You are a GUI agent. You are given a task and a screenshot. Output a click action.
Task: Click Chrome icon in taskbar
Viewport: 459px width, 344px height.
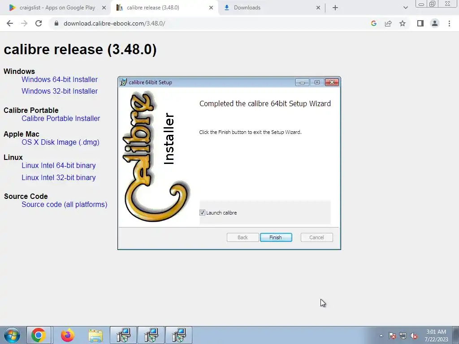pyautogui.click(x=39, y=335)
